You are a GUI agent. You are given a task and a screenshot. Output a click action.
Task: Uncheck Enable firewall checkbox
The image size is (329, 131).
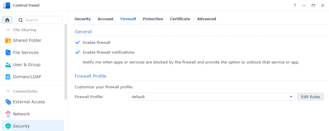[77, 42]
